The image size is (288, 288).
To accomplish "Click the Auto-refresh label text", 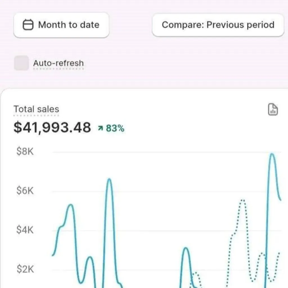I will coord(58,63).
